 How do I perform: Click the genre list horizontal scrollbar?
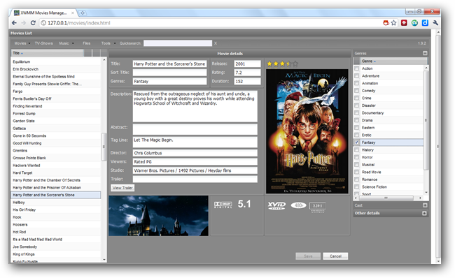(x=386, y=198)
